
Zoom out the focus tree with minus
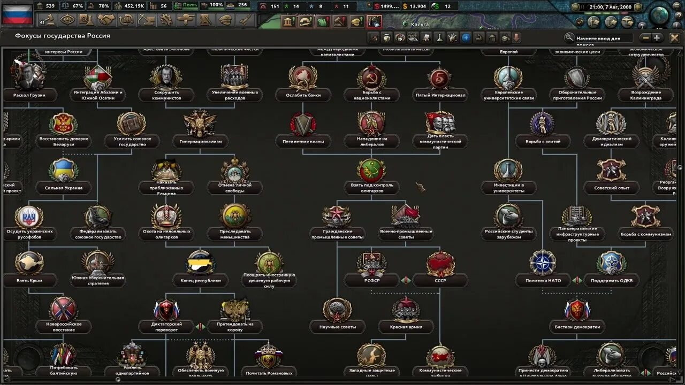pyautogui.click(x=646, y=38)
